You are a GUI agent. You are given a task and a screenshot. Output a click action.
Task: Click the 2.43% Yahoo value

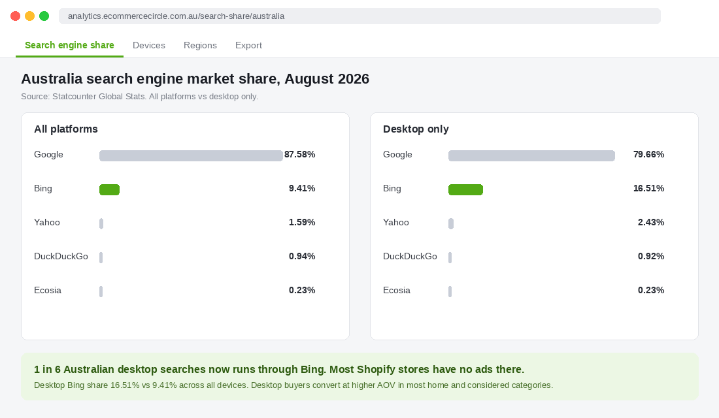[x=651, y=222]
